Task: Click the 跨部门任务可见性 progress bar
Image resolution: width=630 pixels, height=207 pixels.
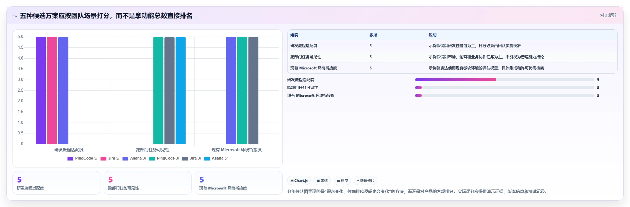Action: [x=505, y=88]
